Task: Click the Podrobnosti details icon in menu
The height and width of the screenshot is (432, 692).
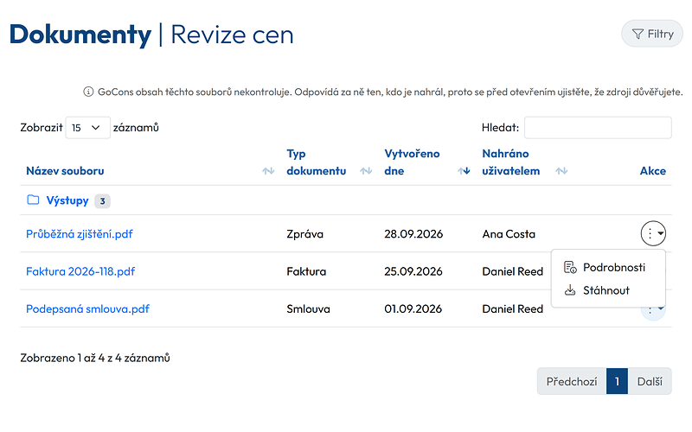Action: [570, 267]
